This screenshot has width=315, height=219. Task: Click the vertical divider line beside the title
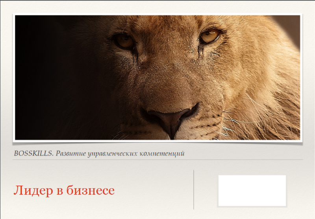194,190
